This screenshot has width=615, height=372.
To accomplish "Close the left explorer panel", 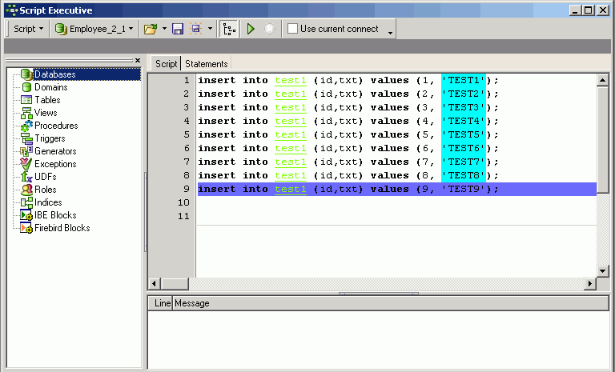I will (x=137, y=60).
